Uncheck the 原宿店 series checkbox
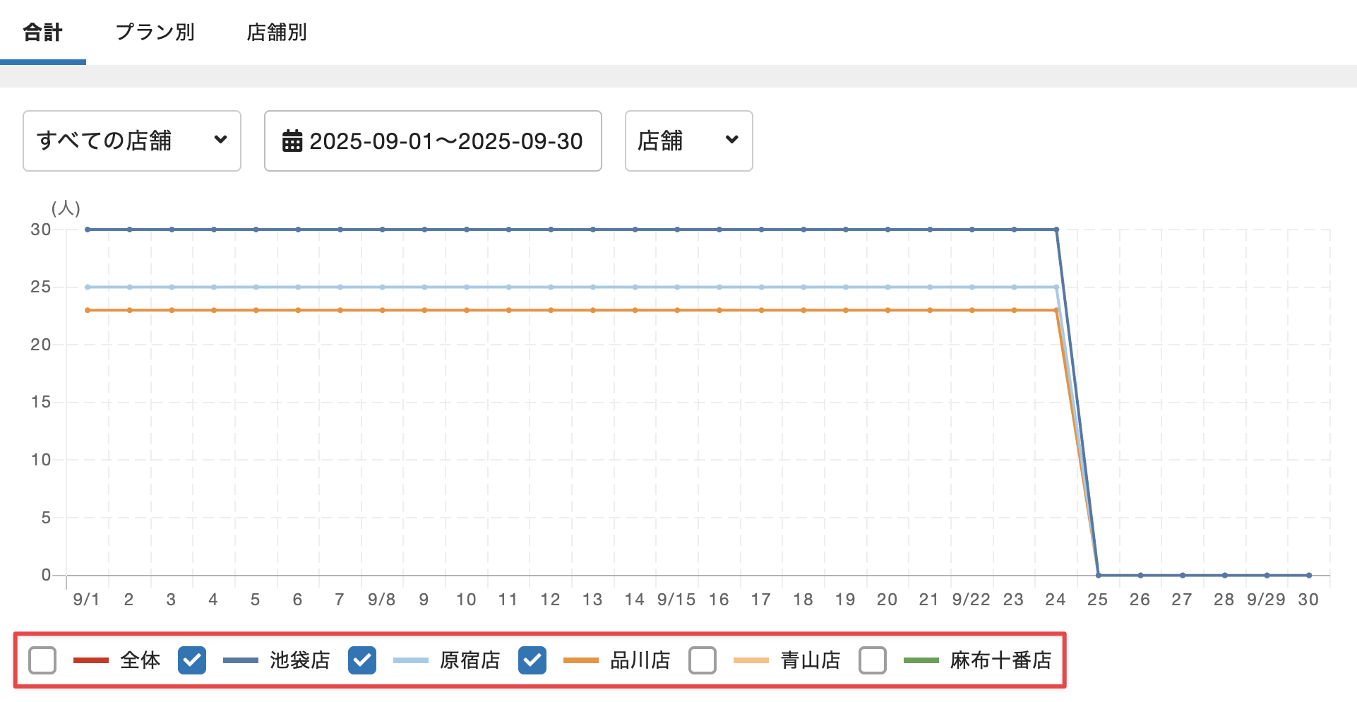Screen dimensions: 1357x702 pos(362,660)
